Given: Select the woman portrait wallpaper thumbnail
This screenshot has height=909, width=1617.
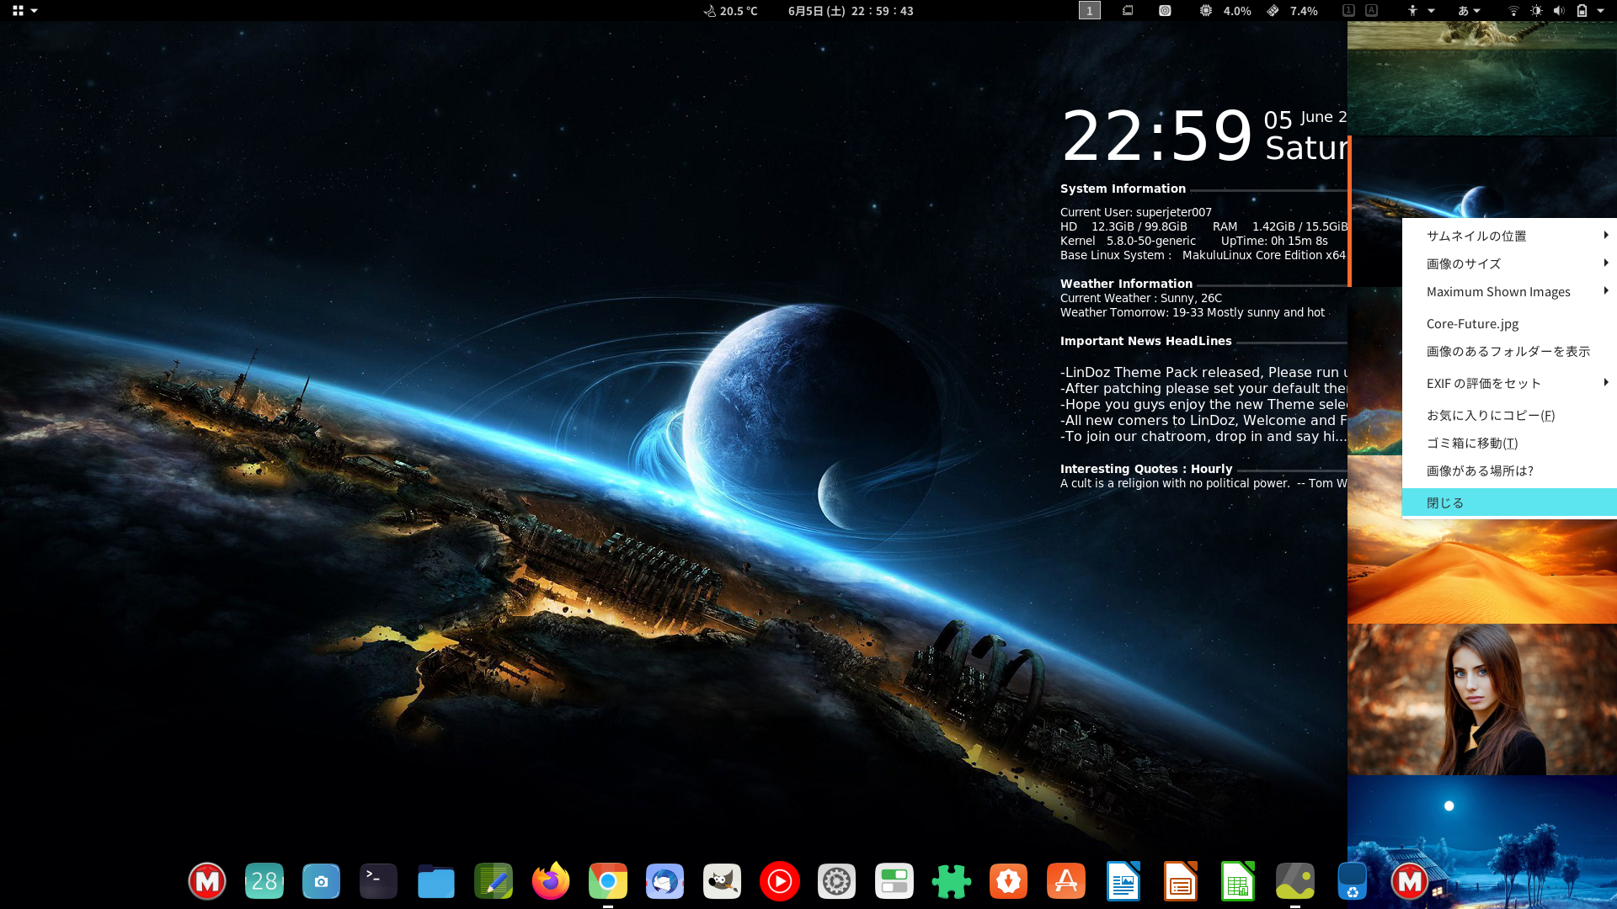Looking at the screenshot, I should coord(1481,699).
